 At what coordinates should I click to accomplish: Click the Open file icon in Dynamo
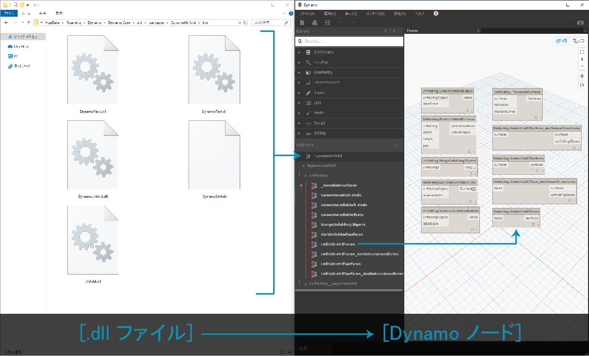point(315,23)
